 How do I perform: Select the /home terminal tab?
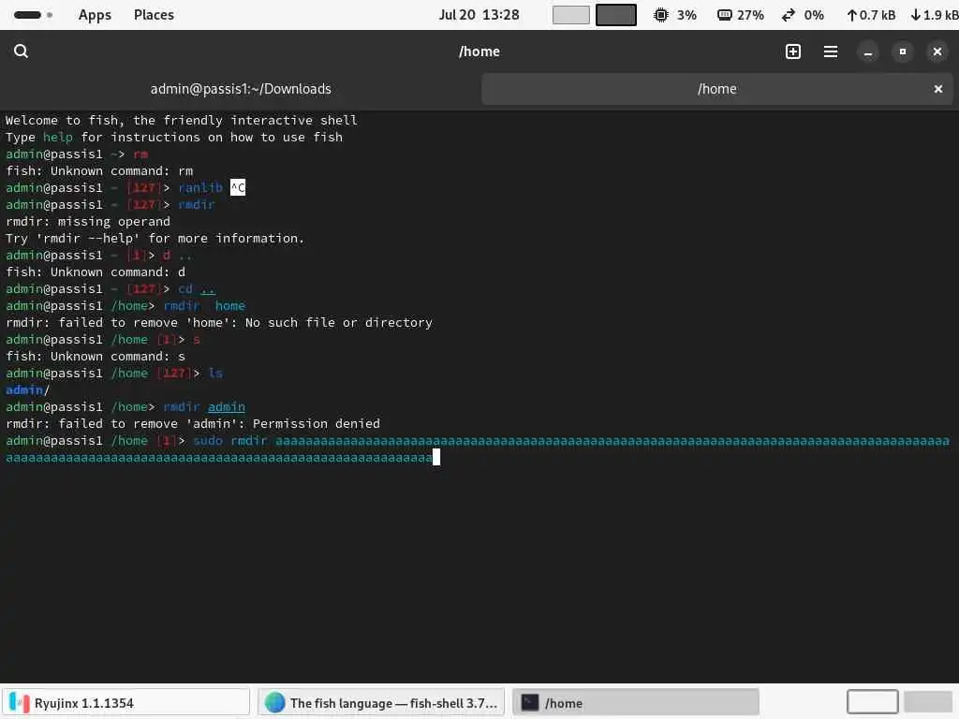click(716, 89)
